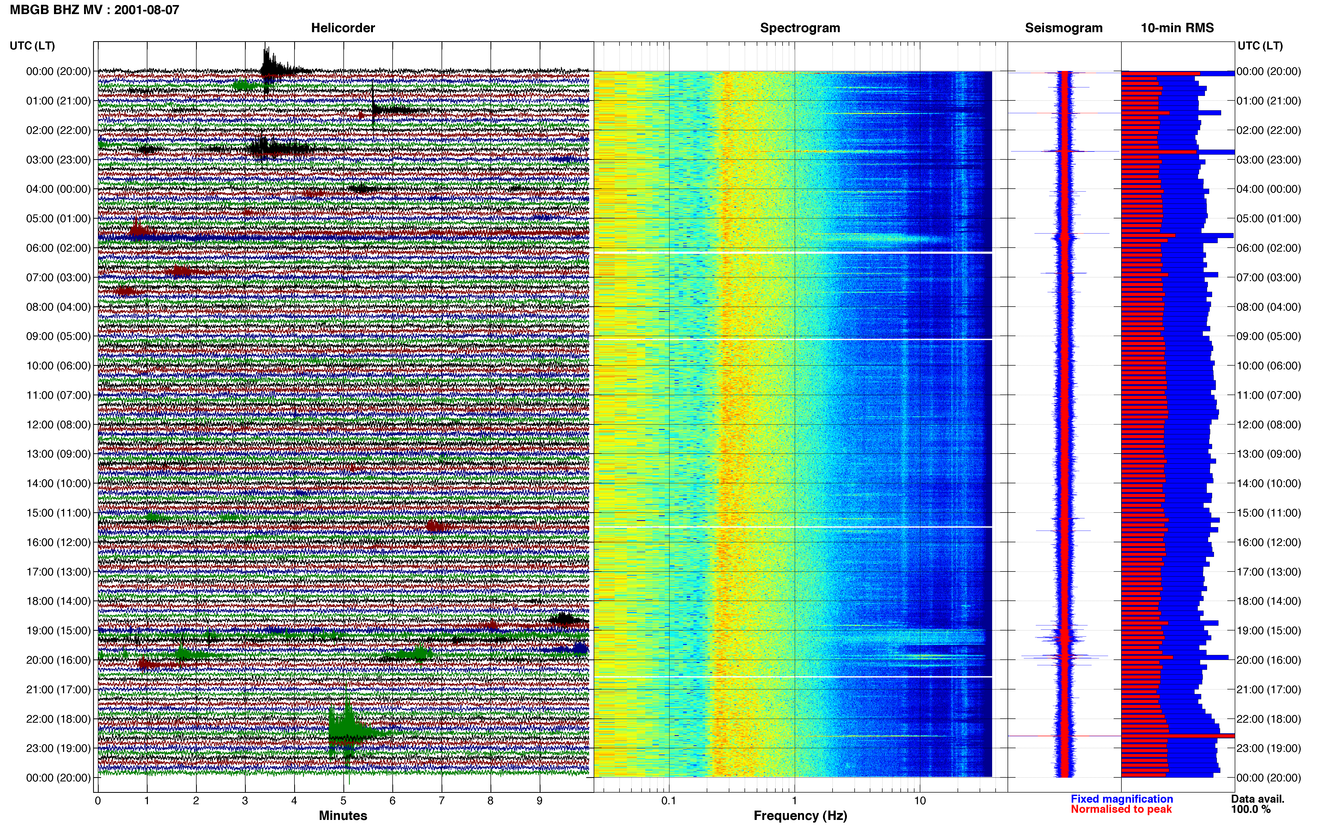Click the black event trace near 02:40 on helicorder
The height and width of the screenshot is (834, 1335).
271,148
